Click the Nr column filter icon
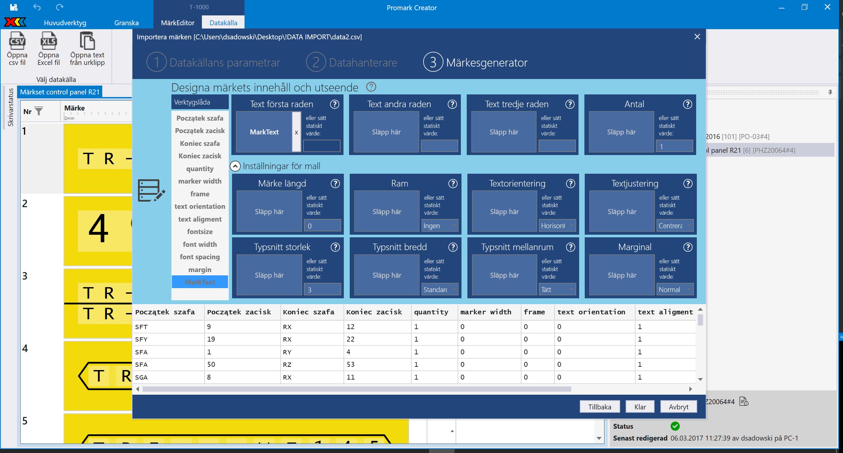The width and height of the screenshot is (843, 453). pyautogui.click(x=39, y=111)
